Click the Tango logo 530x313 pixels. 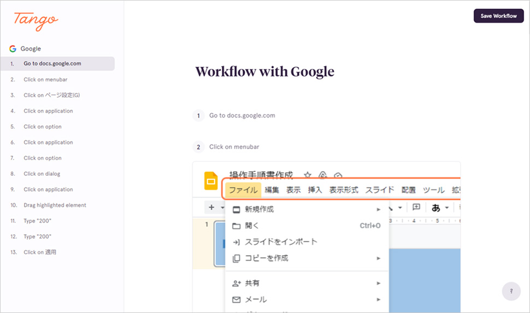[x=36, y=21]
